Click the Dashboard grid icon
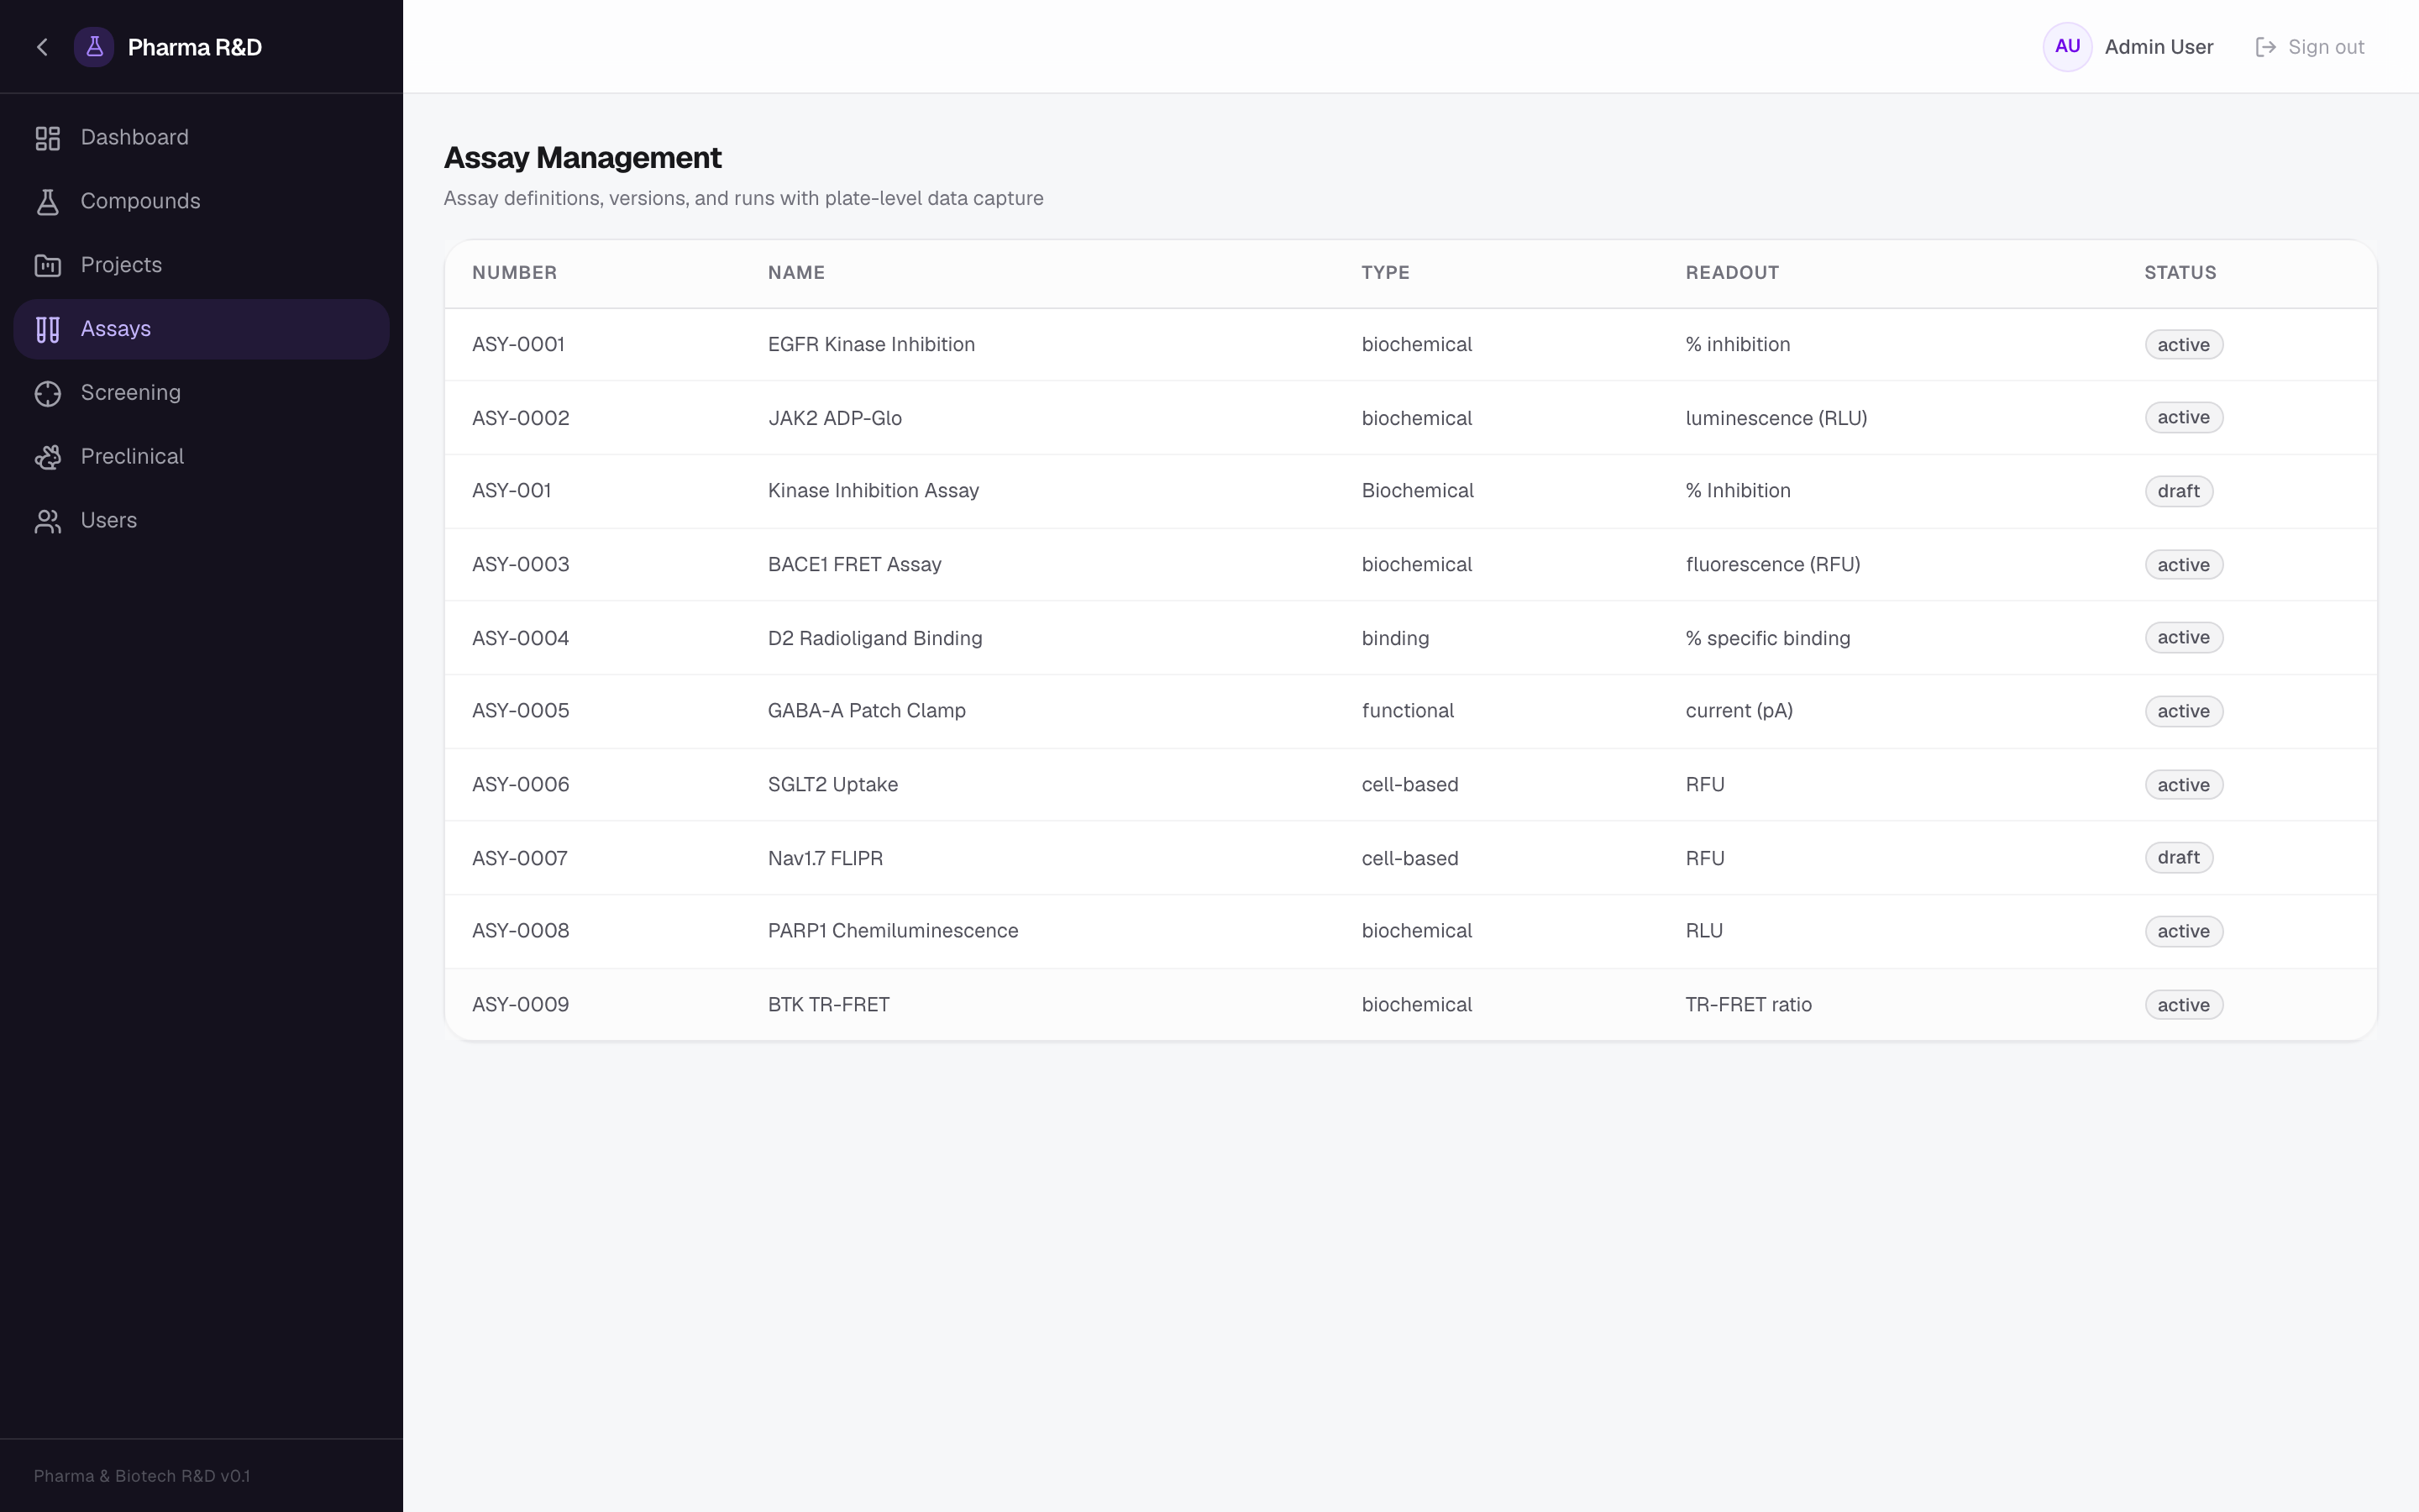This screenshot has width=2419, height=1512. [x=48, y=138]
